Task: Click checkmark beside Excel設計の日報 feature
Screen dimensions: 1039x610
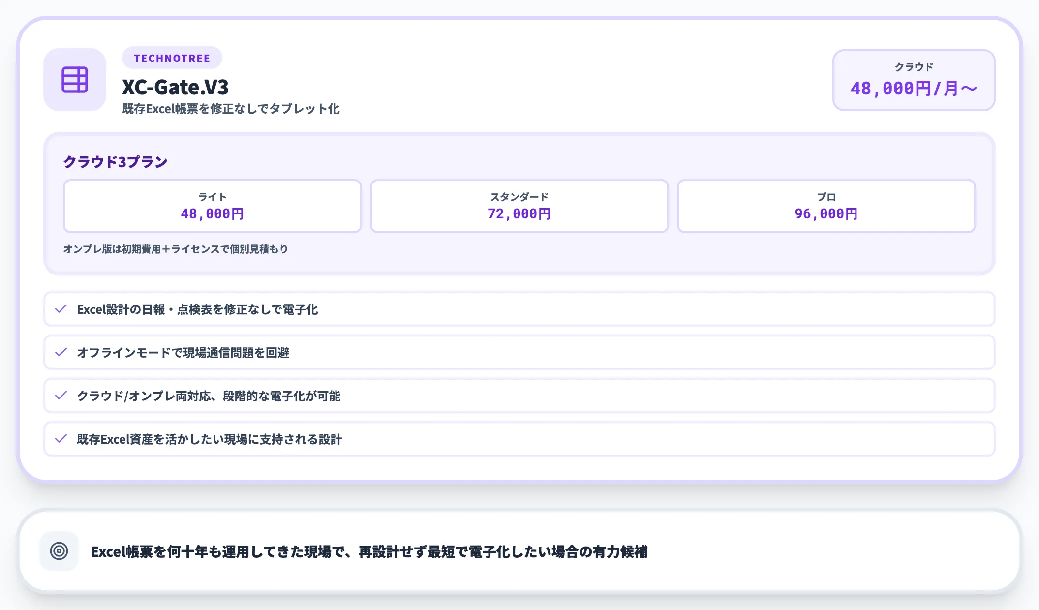Action: [x=61, y=309]
